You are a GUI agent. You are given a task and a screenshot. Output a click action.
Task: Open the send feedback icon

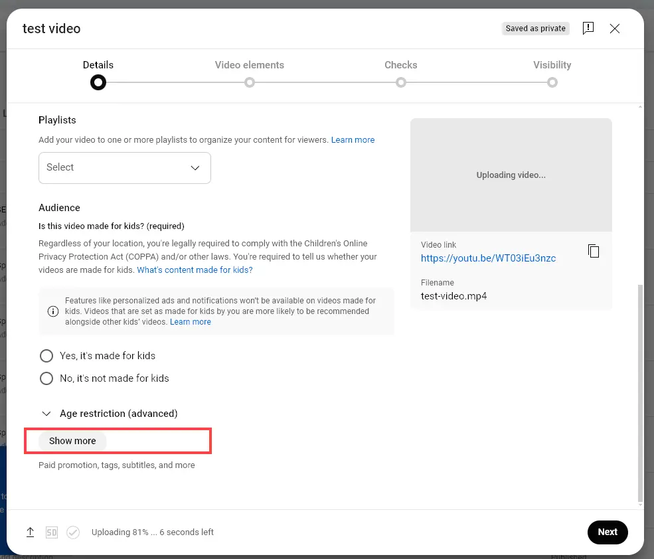[x=588, y=28]
